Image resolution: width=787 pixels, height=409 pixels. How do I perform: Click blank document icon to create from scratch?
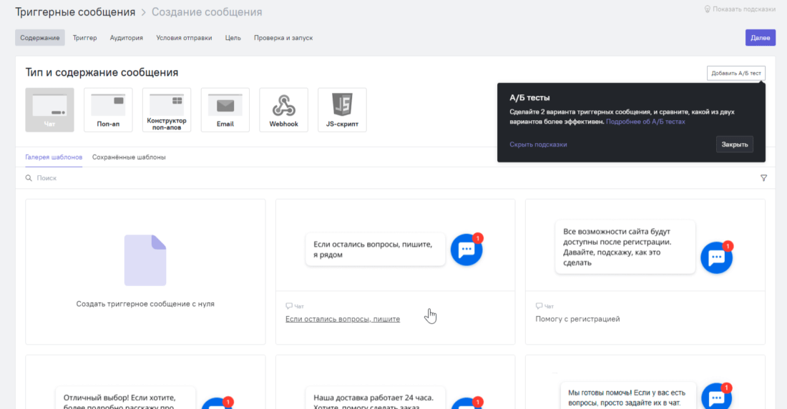[x=145, y=260]
